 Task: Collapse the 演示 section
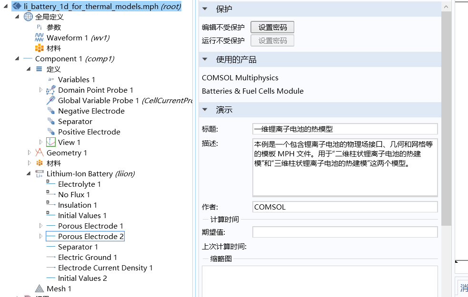click(205, 110)
